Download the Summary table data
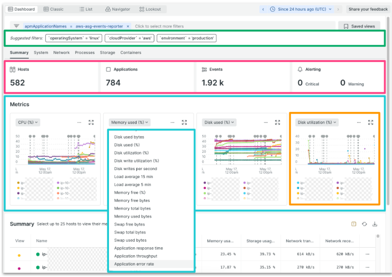Image resolution: width=392 pixels, height=277 pixels. coord(375,224)
